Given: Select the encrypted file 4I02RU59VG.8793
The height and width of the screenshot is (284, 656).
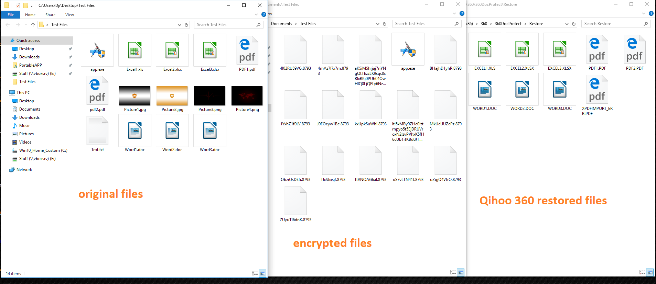Looking at the screenshot, I should pos(295,52).
